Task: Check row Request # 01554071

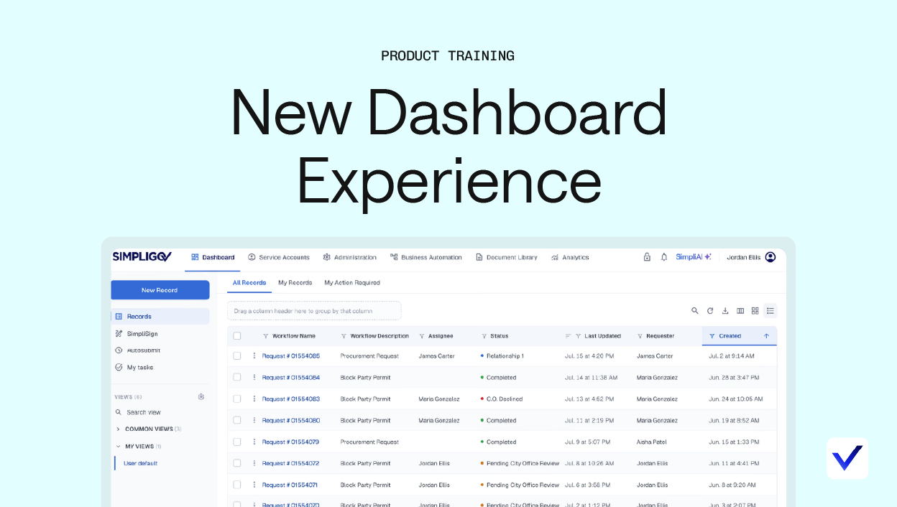Action: (x=237, y=485)
